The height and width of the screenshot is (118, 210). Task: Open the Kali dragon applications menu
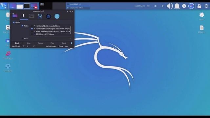(x=4, y=6)
